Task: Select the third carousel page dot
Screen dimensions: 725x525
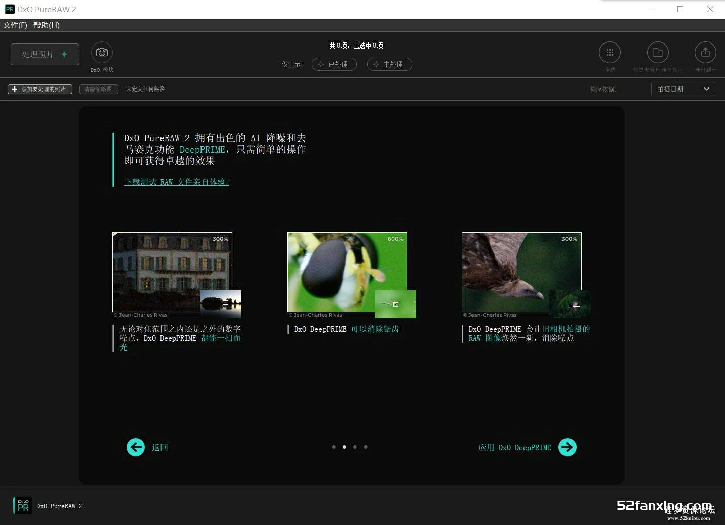Action: coord(355,447)
